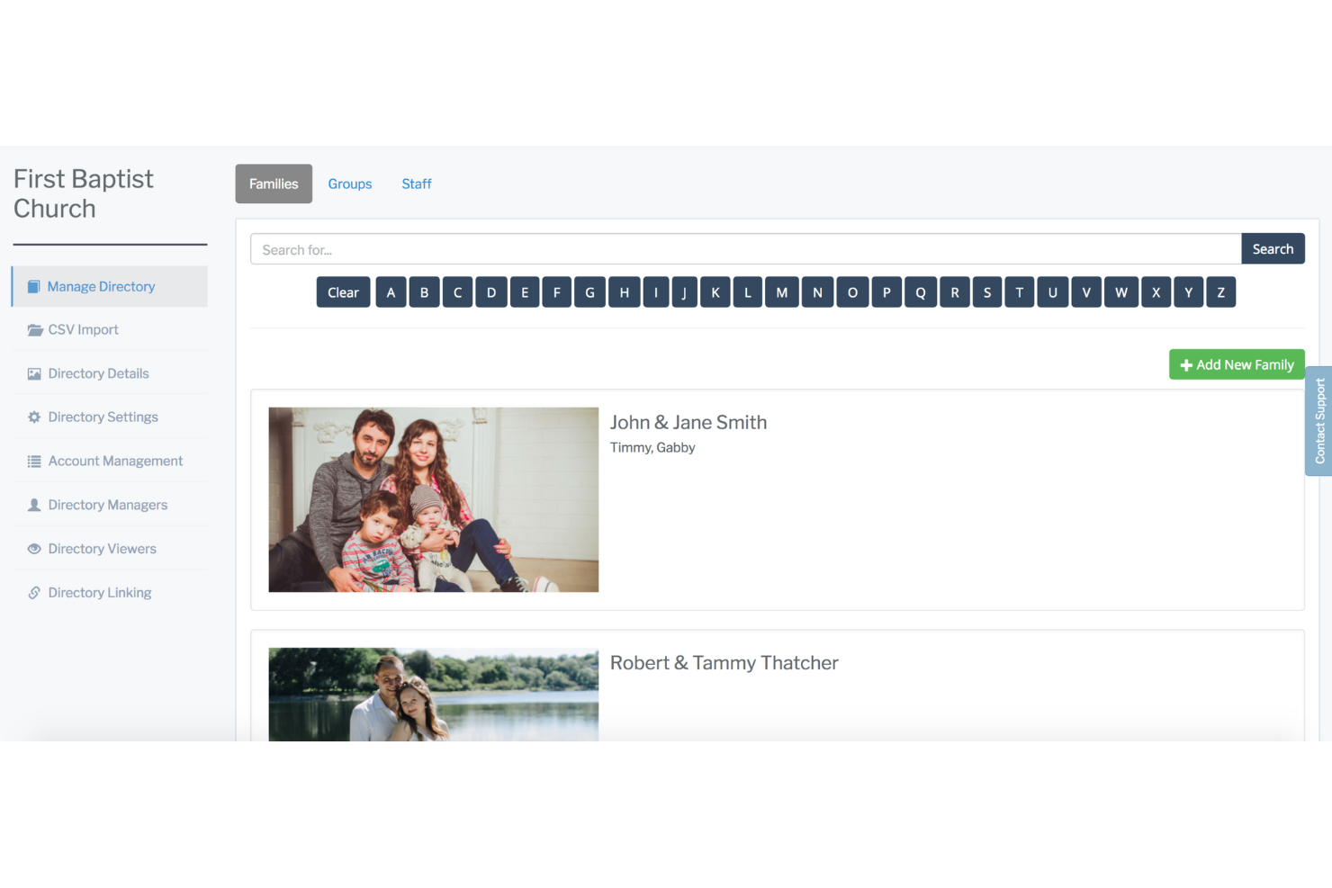Open Directory Settings
Viewport: 1332px width, 888px height.
click(110, 417)
